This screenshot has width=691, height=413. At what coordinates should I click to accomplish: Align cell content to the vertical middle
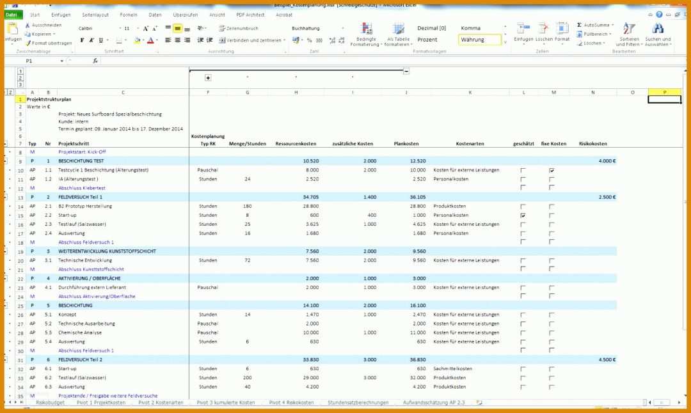click(x=178, y=28)
